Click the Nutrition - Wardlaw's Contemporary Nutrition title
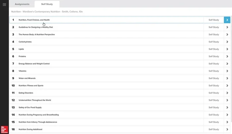Viewport: 232px width, 134px height. pyautogui.click(x=47, y=12)
